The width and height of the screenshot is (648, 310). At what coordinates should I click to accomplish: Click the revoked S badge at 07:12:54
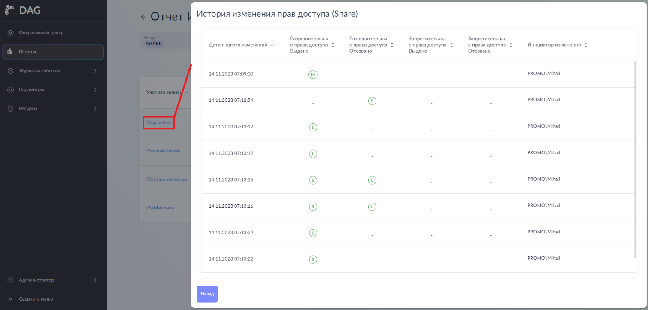click(372, 101)
